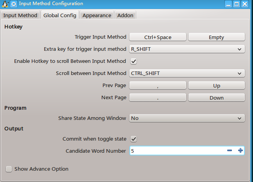The image size is (253, 182).
Task: Disable Hotkey to scroll Between Input Method
Action: click(x=133, y=61)
